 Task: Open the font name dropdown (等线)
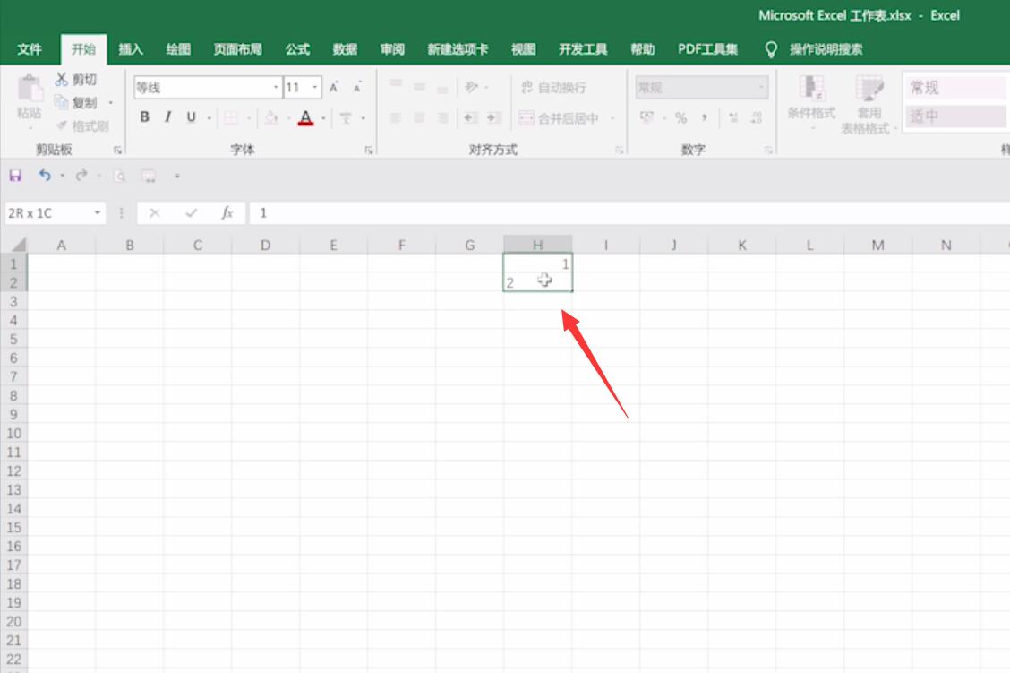[x=276, y=87]
